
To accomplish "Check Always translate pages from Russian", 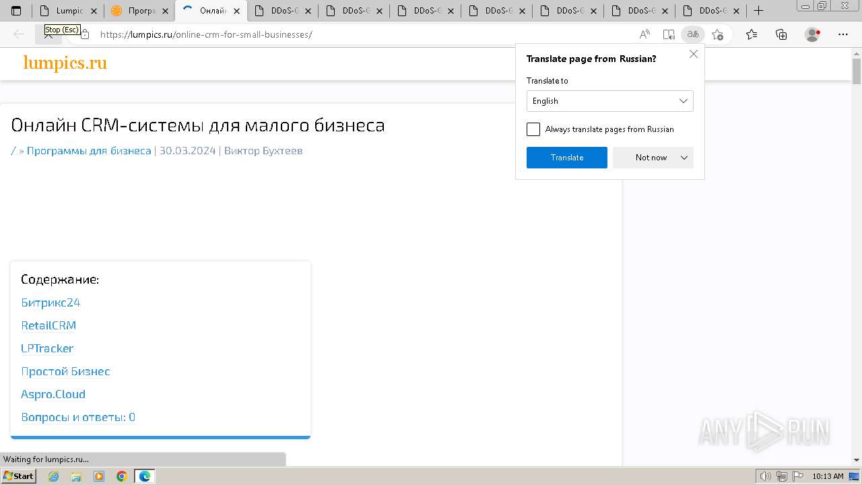I will click(x=533, y=129).
